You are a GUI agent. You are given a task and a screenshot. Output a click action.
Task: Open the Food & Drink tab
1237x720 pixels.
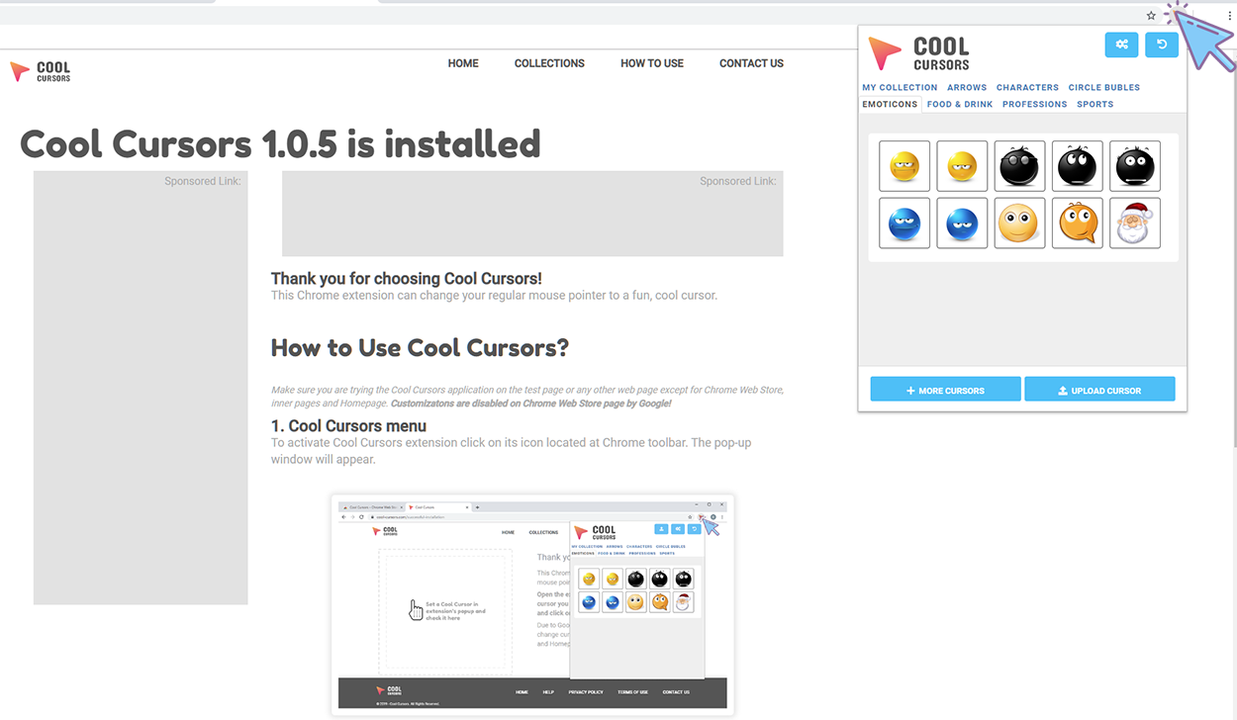(x=960, y=104)
